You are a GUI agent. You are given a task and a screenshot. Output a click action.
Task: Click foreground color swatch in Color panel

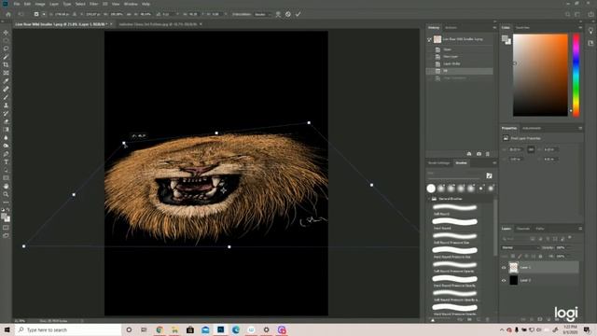click(505, 37)
